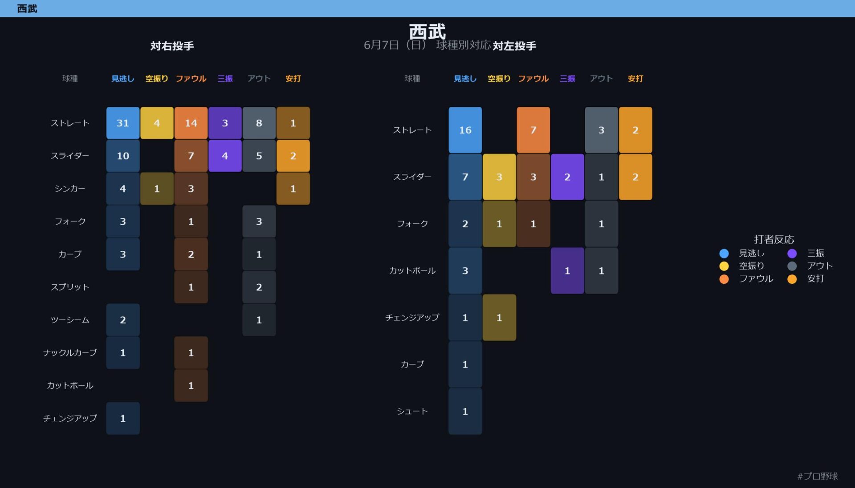Click the 1 見逃し cell in シュート row
This screenshot has width=855, height=488.
coord(465,411)
